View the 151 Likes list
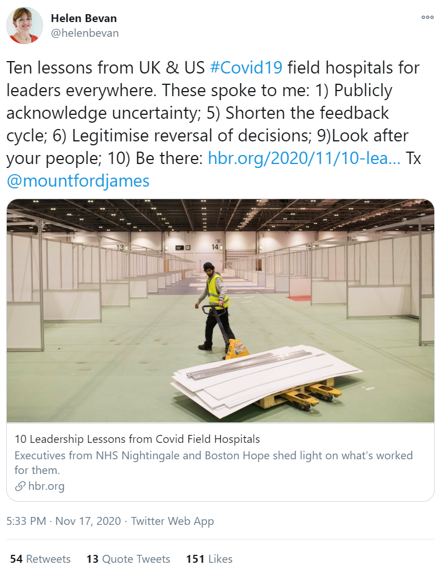Screen dimensions: 441x569 pos(209,559)
